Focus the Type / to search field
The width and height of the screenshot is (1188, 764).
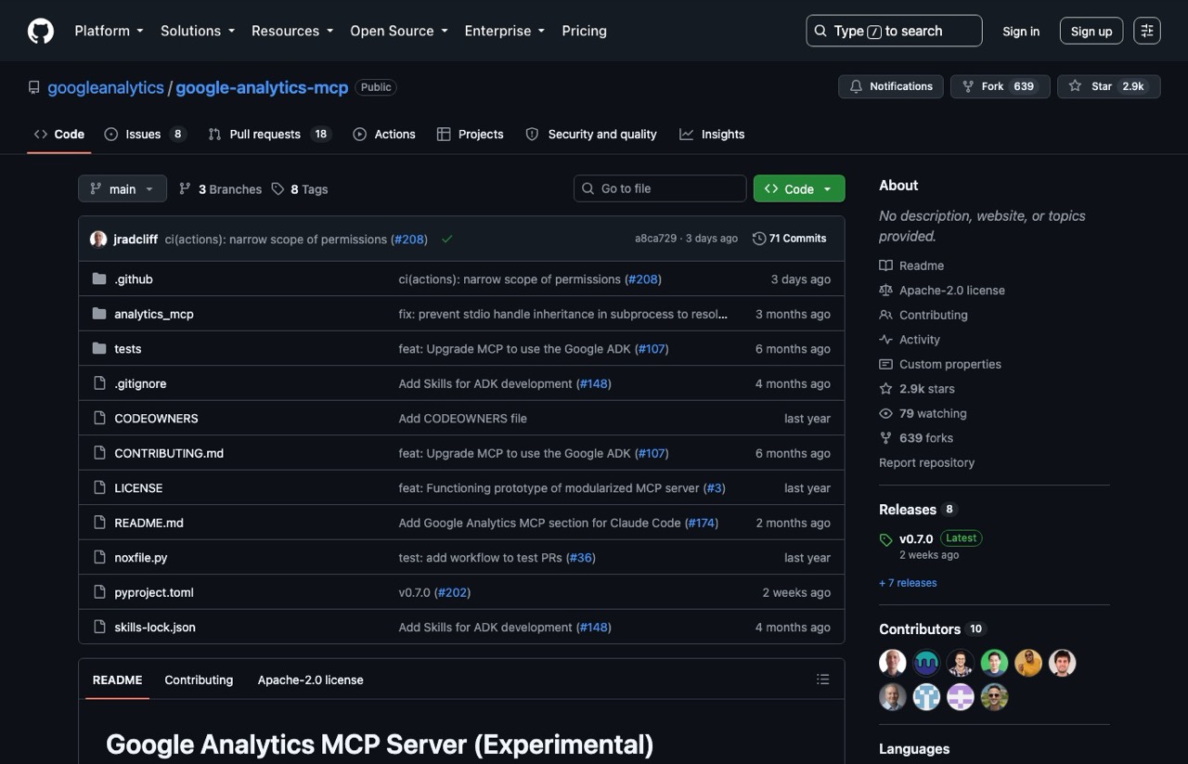[894, 31]
